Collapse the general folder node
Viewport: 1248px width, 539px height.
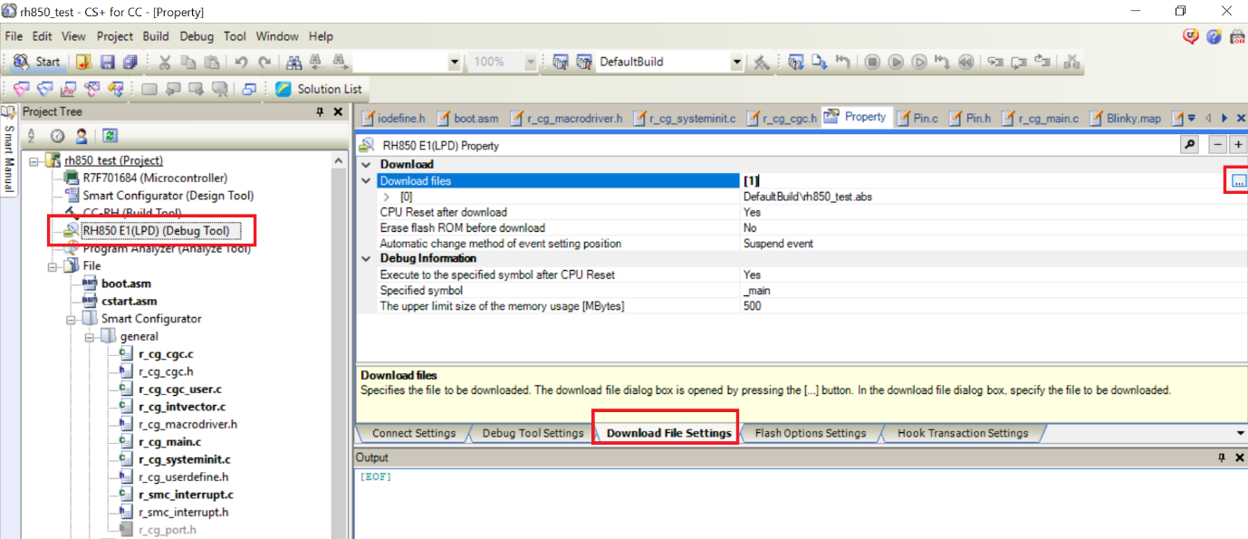(89, 337)
